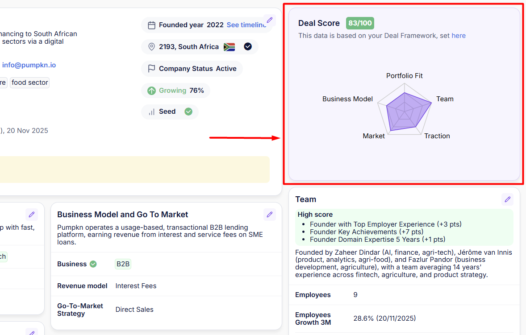The height and width of the screenshot is (335, 526).
Task: Click green checkmark beside Seed
Action: 188,112
